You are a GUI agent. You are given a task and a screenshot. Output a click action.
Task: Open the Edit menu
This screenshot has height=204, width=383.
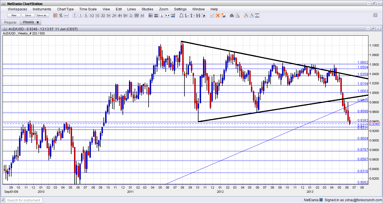click(119, 9)
